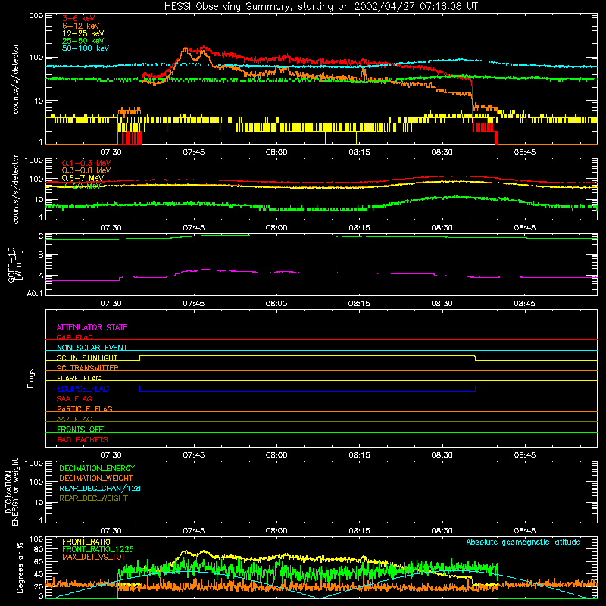The width and height of the screenshot is (606, 606).
Task: Click the MAX_DET_VS_TOT legend entry
Action: tap(94, 557)
